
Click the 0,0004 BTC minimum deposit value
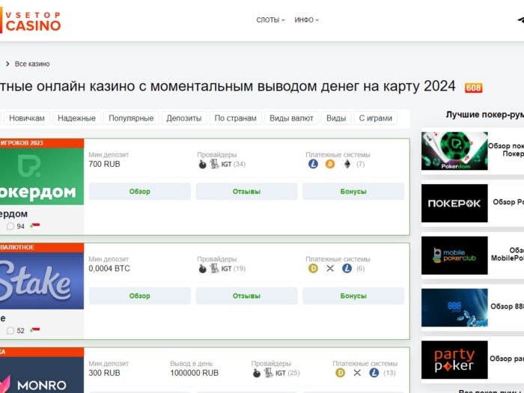coord(109,269)
